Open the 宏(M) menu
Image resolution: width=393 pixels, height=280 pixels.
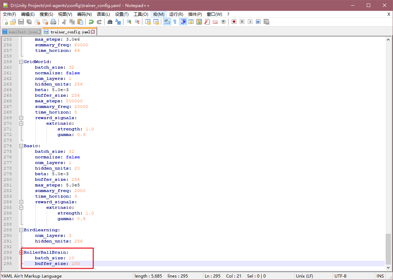159,14
